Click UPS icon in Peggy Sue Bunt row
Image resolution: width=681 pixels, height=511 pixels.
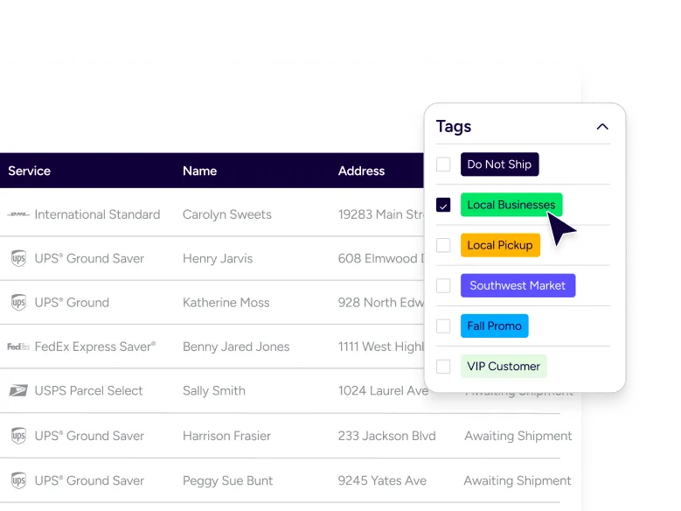point(18,480)
